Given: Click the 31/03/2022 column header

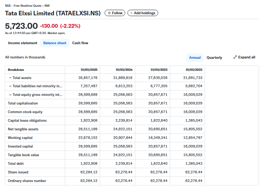Looking at the screenshot, I should tap(194, 70).
